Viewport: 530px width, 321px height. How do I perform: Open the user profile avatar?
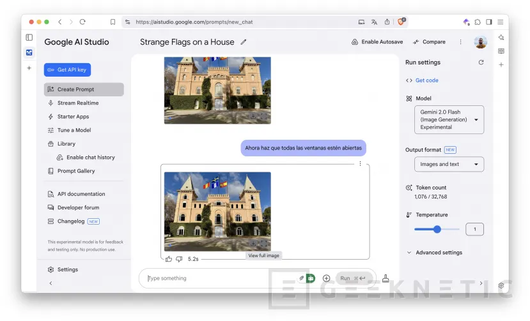(480, 42)
